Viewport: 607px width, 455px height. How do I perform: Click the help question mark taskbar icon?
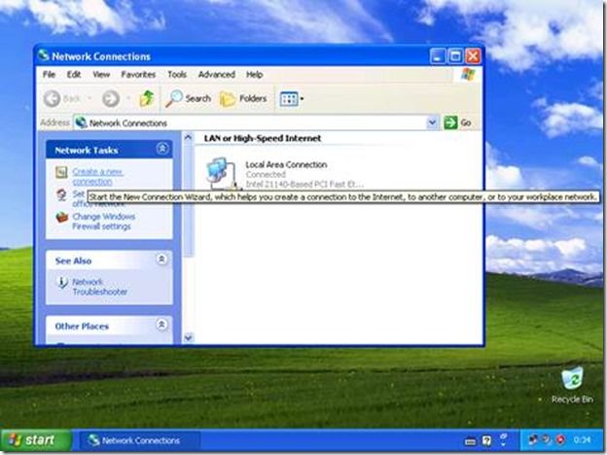[x=487, y=440]
